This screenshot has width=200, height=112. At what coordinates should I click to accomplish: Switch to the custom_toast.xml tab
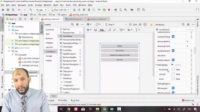[98, 19]
